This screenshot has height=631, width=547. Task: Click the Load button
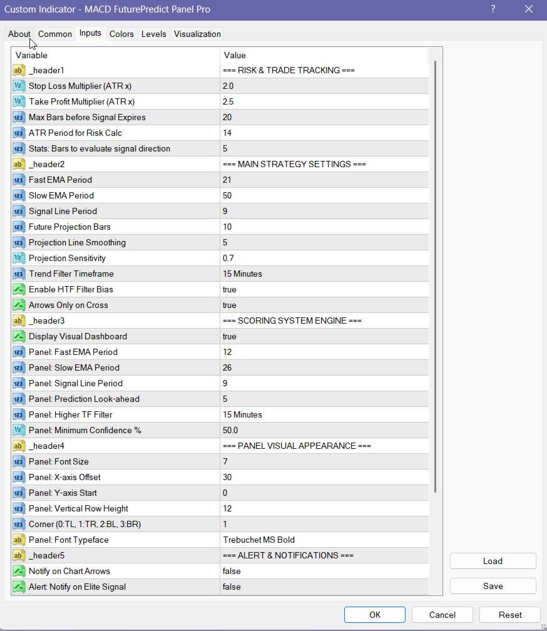click(x=493, y=561)
